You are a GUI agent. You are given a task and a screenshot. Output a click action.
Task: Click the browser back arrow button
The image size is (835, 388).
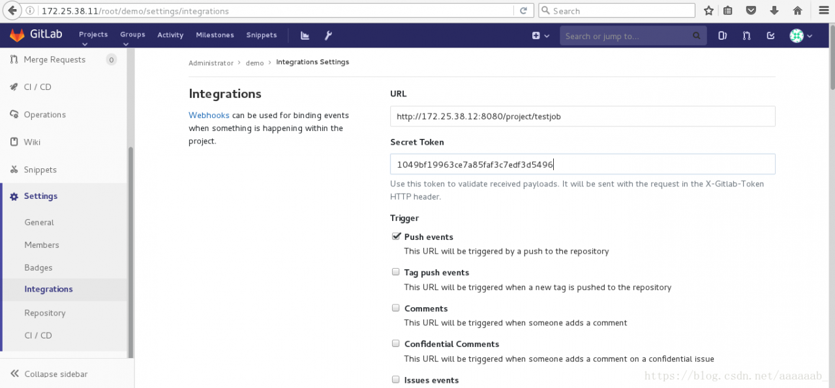click(x=12, y=10)
